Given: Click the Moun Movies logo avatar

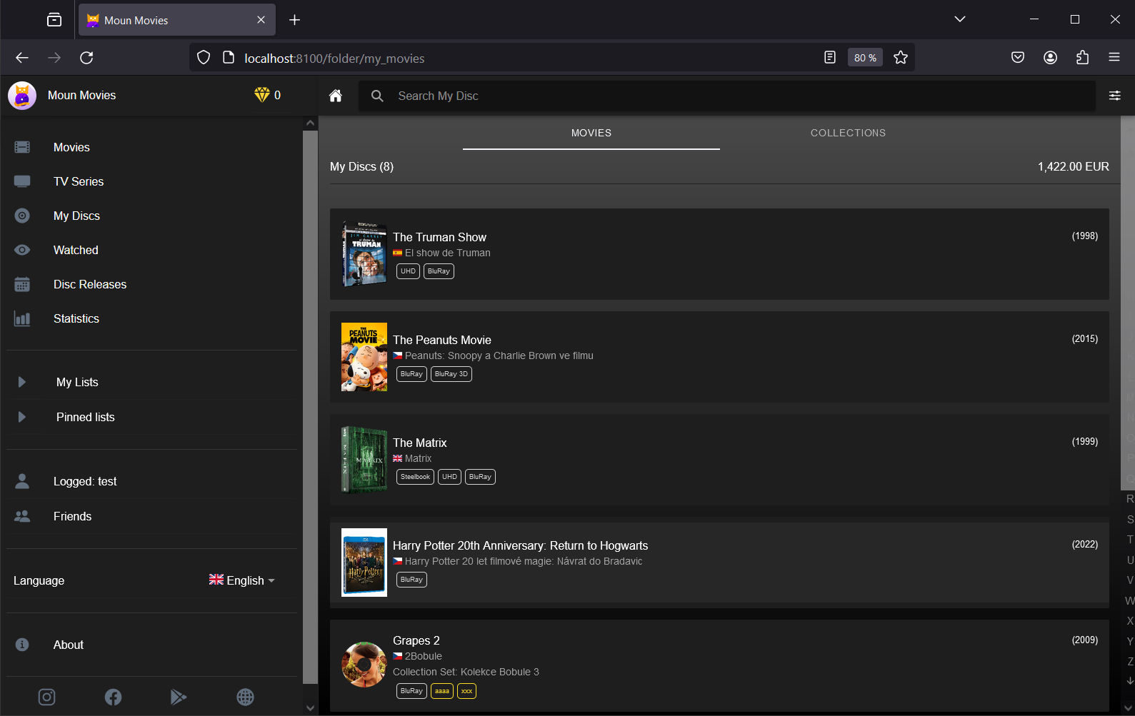Looking at the screenshot, I should click(22, 95).
